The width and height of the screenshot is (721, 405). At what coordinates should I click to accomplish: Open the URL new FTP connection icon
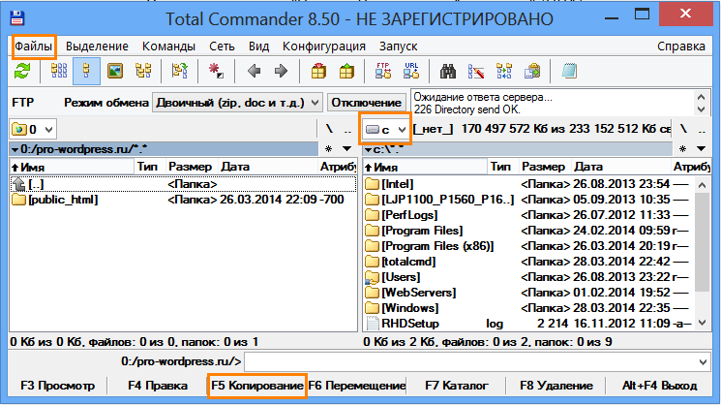coord(411,72)
